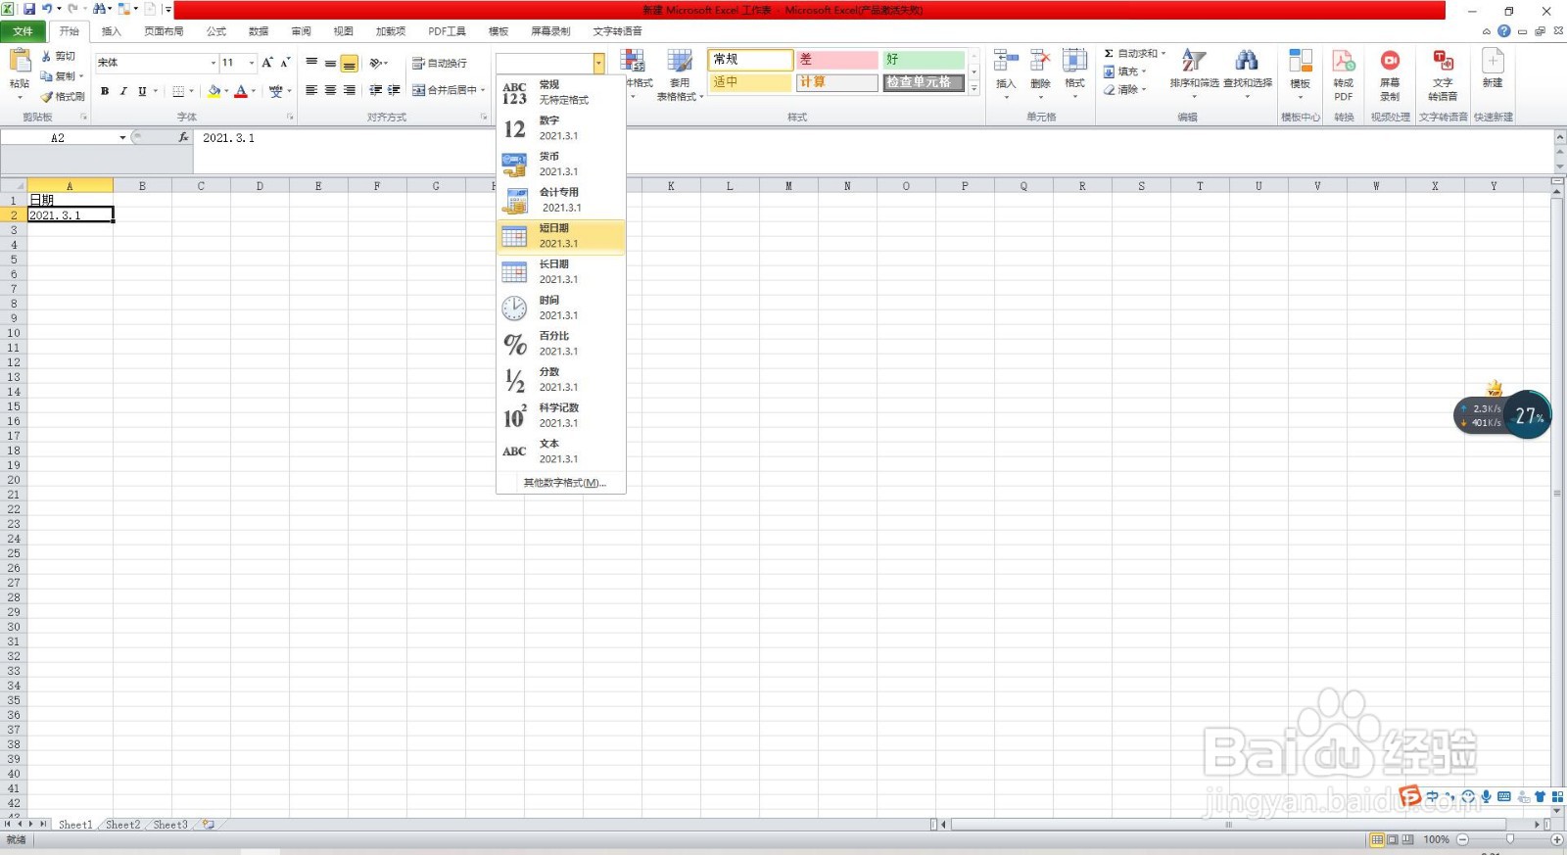Click the Format cells icon
Image resolution: width=1567 pixels, height=855 pixels.
click(1074, 63)
